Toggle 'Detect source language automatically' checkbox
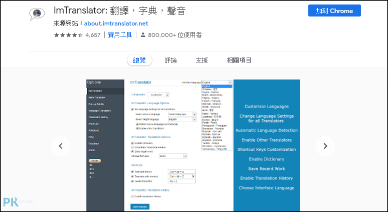 (137, 124)
